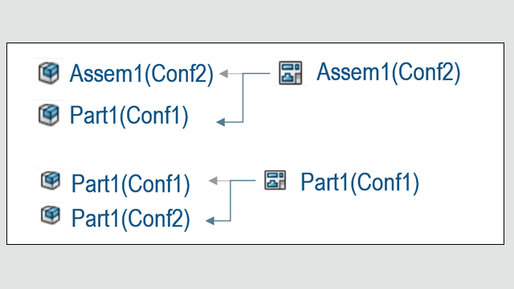Select the drawing sheet icon beside Part1(Conf1)
514x289 pixels.
[x=275, y=180]
